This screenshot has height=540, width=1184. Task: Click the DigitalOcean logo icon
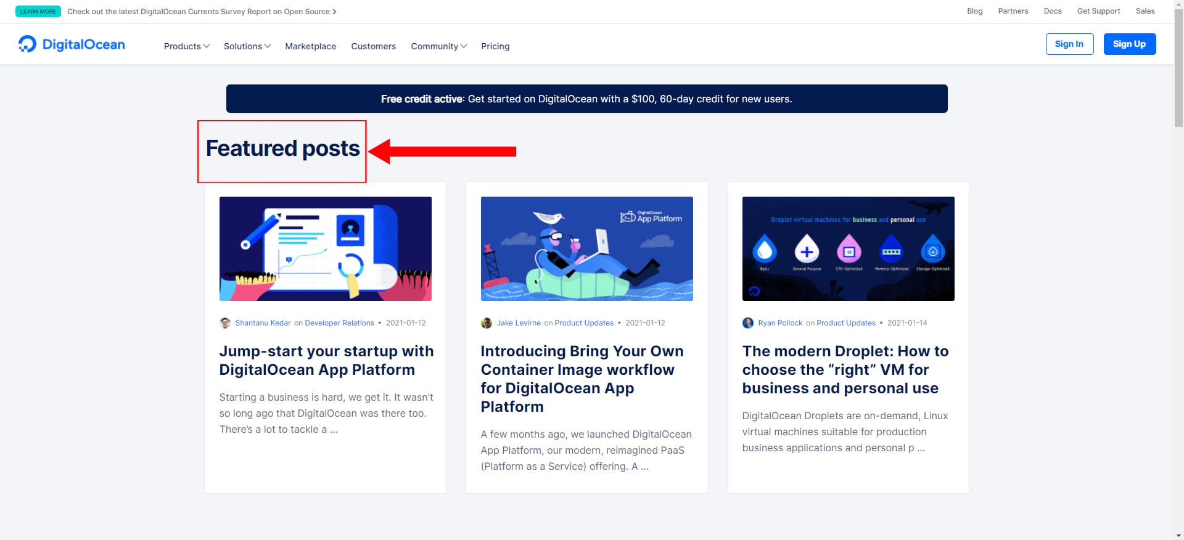click(x=27, y=44)
